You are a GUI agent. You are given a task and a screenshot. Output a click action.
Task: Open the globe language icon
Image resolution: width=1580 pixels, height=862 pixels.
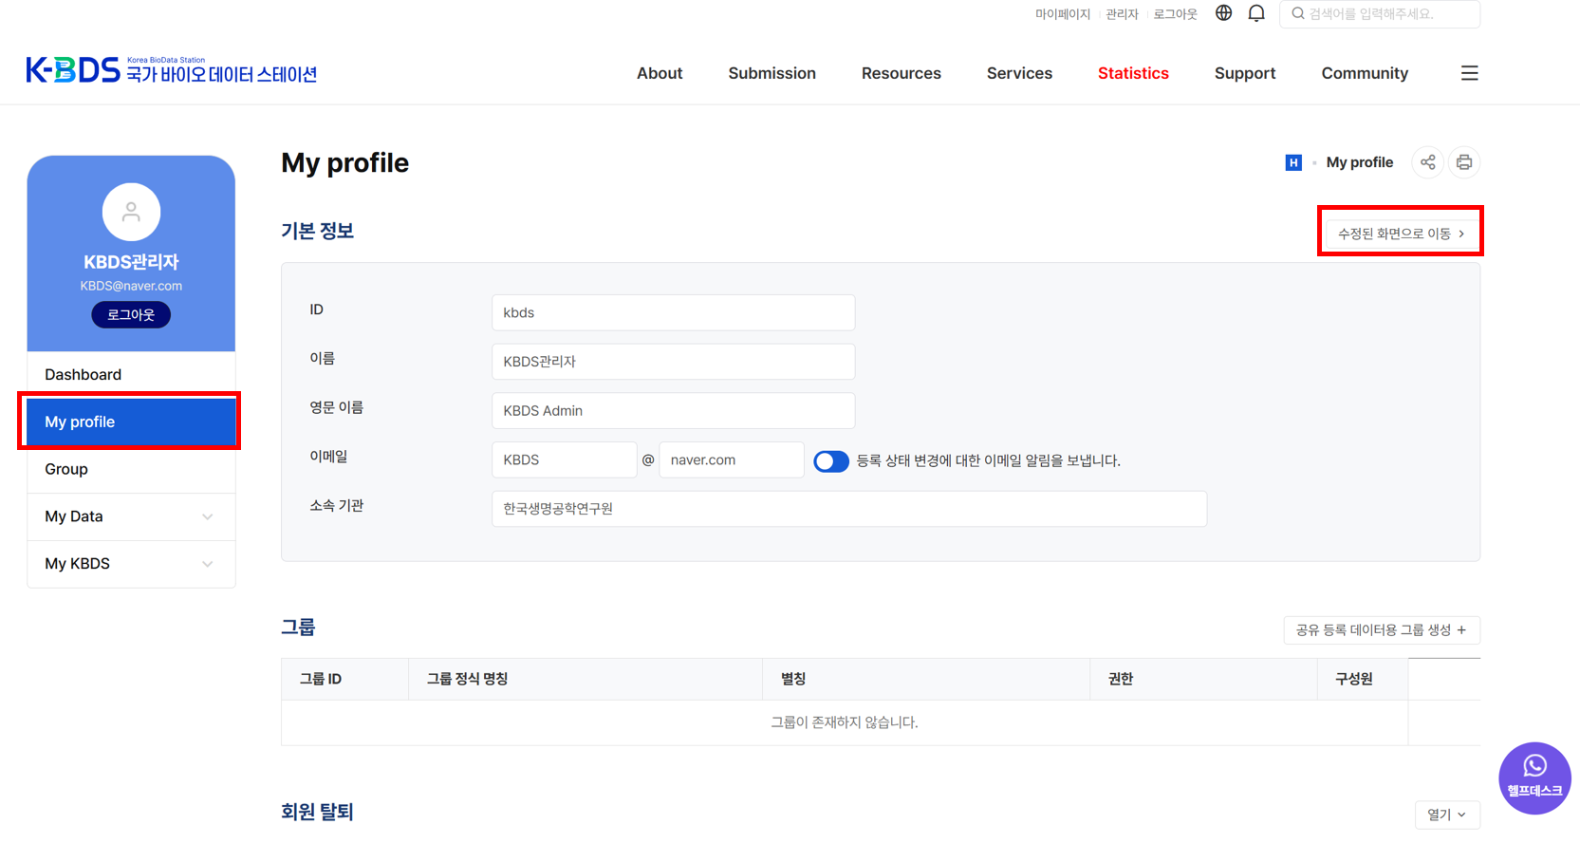coord(1223,13)
